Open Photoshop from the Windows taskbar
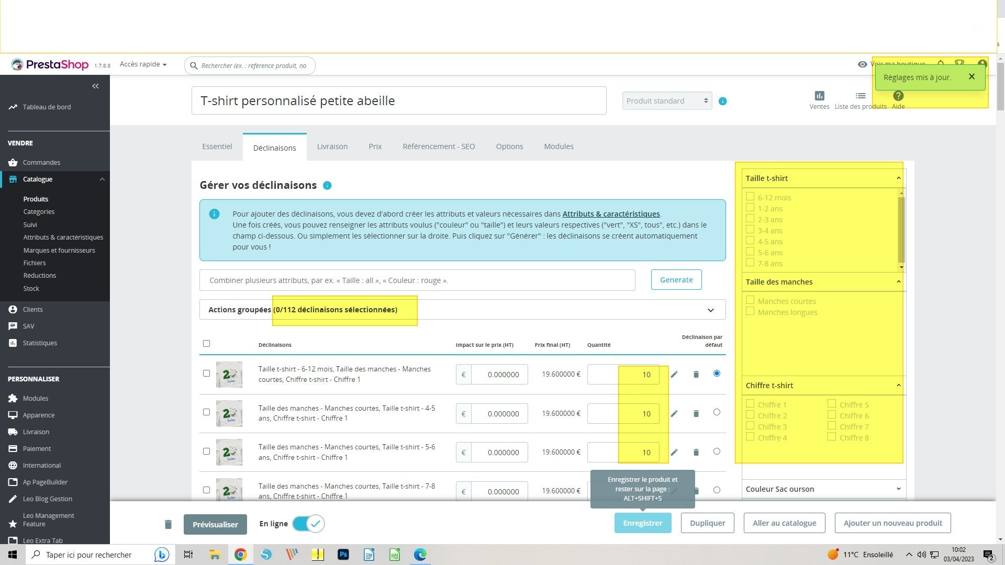 pos(343,555)
